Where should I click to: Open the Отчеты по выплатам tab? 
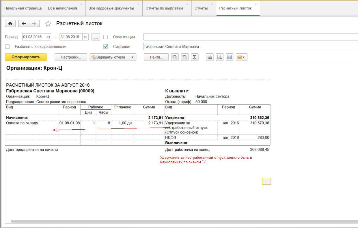click(x=164, y=8)
